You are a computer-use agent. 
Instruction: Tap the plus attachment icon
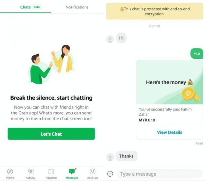(110, 174)
